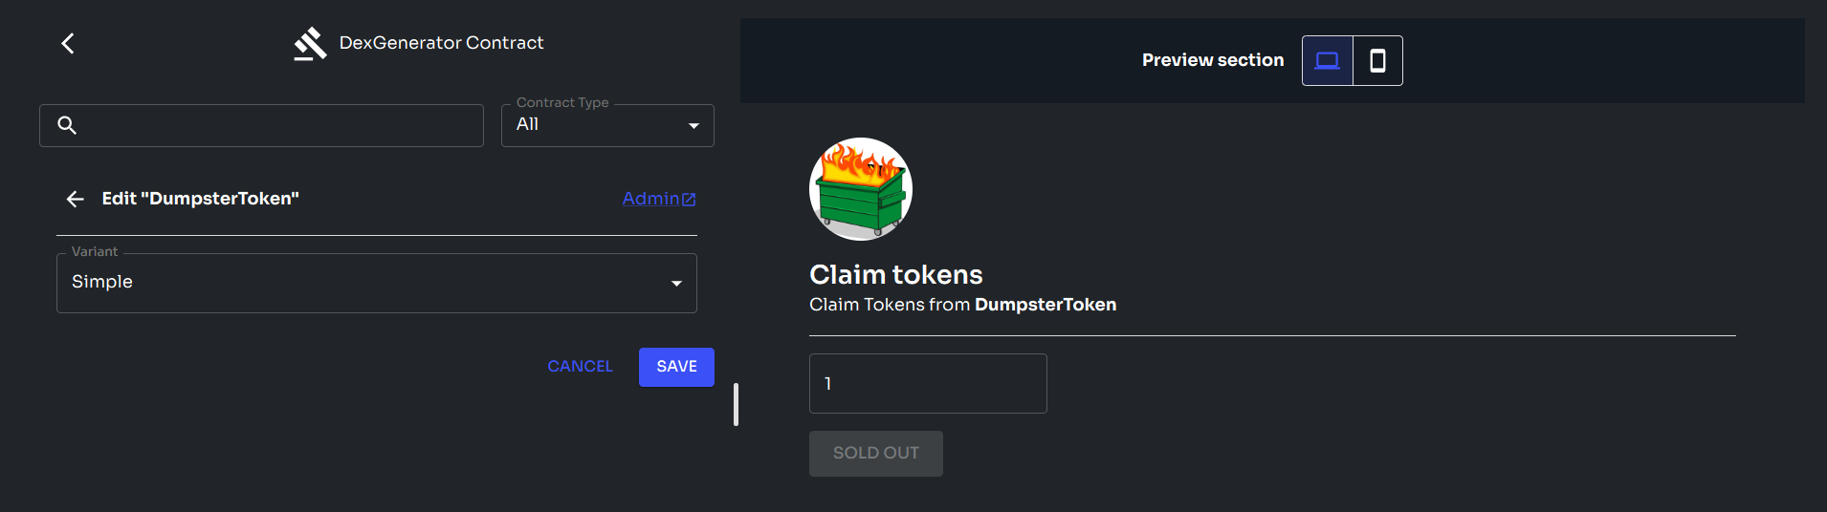The height and width of the screenshot is (512, 1827).
Task: Switch preview to mobile phone view
Action: pyautogui.click(x=1377, y=61)
